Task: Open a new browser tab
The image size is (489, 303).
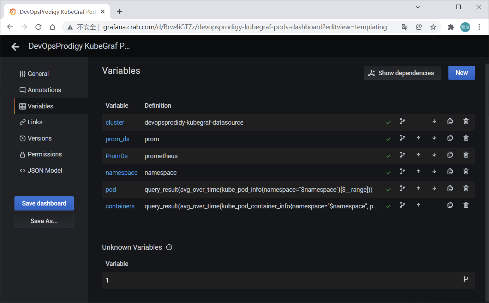Action: 119,12
